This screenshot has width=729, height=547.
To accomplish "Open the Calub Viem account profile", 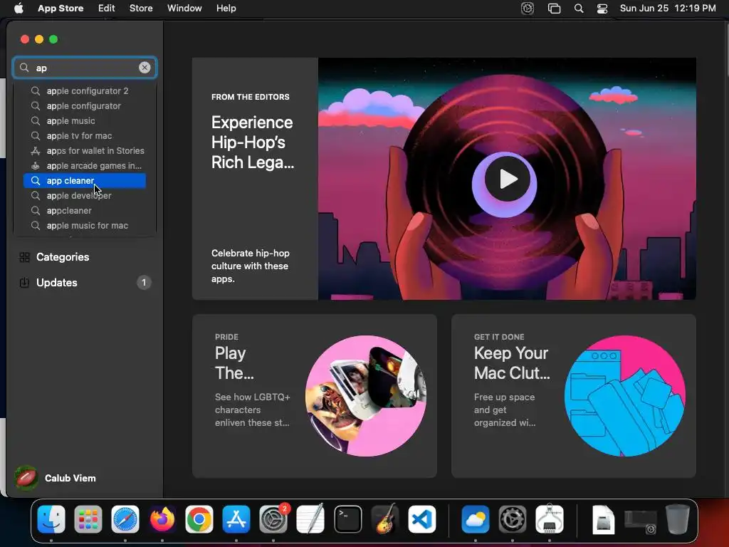I will point(56,478).
